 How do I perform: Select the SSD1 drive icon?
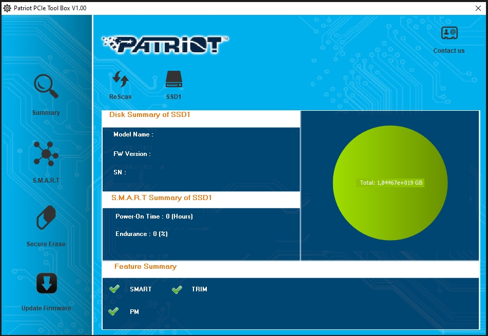click(173, 79)
